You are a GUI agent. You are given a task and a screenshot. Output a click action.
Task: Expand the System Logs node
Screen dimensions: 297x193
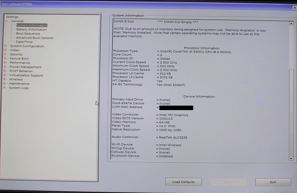pos(4,88)
